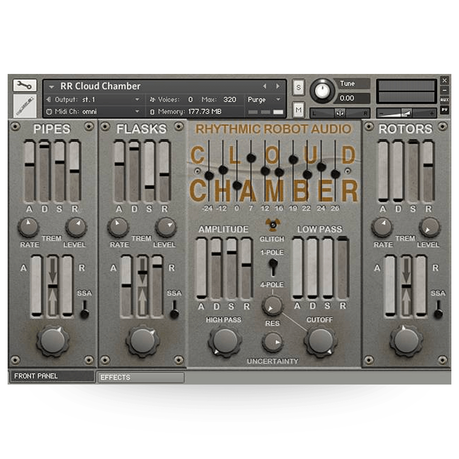
Task: Toggle the 1-Pole / 4-Pole filter switch
Action: (273, 267)
